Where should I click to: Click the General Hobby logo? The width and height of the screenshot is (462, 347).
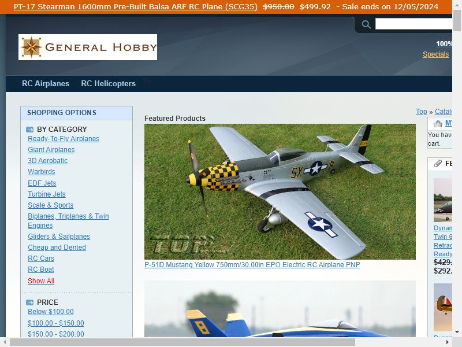88,47
